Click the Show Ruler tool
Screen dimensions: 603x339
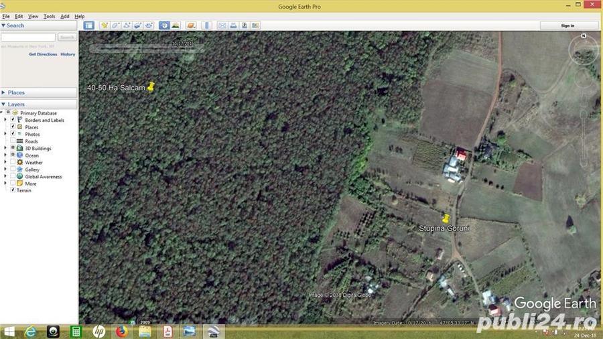(206, 25)
